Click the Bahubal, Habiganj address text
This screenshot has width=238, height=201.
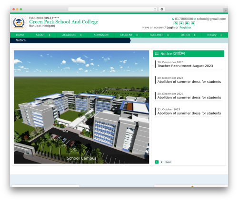coord(42,26)
